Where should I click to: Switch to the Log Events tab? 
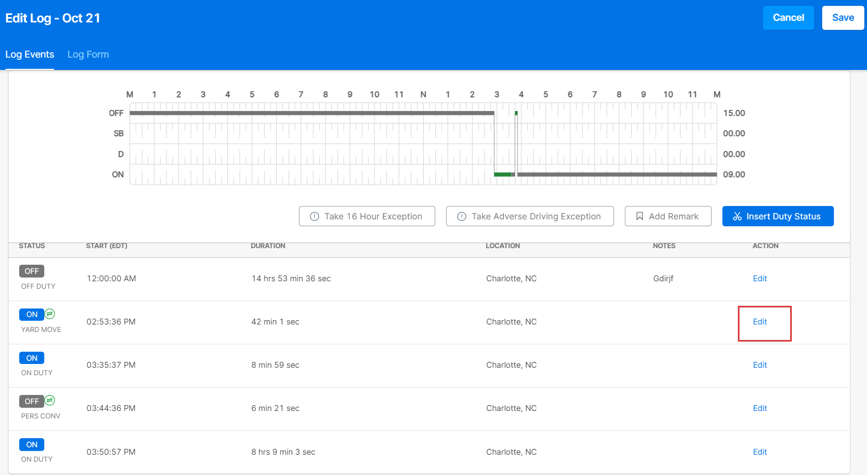(30, 54)
